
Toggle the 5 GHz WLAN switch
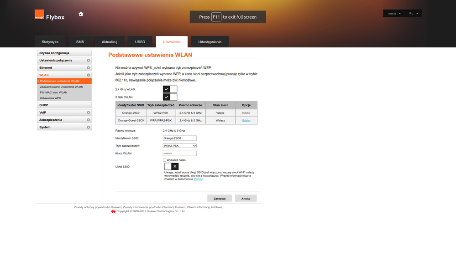pyautogui.click(x=170, y=97)
